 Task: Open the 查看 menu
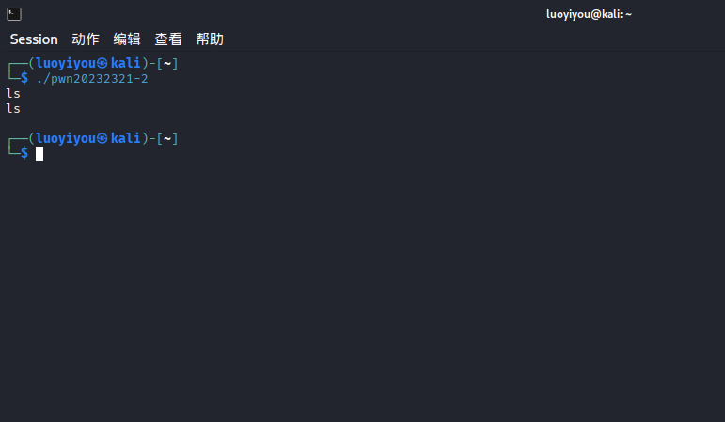click(168, 39)
